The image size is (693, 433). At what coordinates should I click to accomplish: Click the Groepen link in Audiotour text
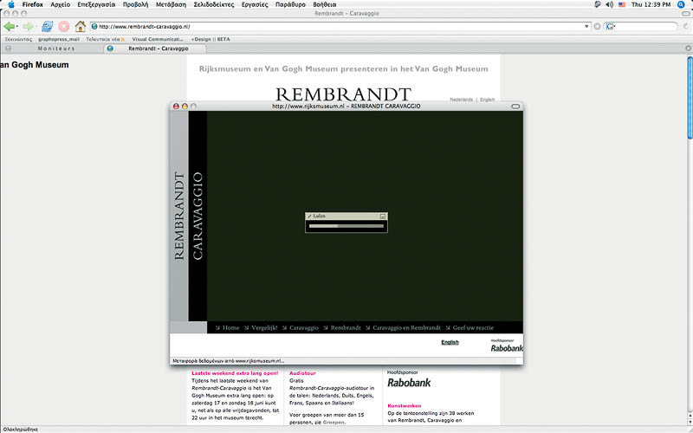click(334, 423)
